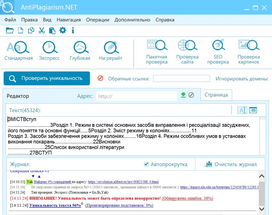Click the Yah search engine tag
This screenshot has height=215, width=272.
click(x=29, y=182)
